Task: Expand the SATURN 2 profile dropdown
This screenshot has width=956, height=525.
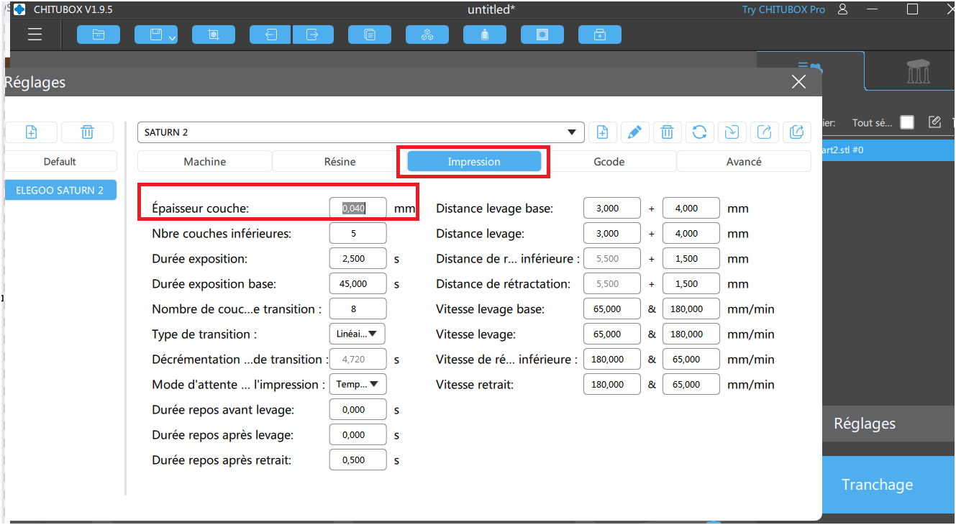Action: tap(360, 132)
